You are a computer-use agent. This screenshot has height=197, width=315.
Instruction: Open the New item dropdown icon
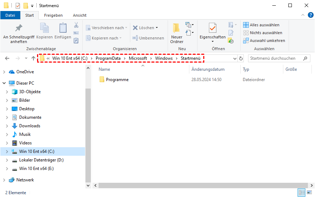point(189,25)
